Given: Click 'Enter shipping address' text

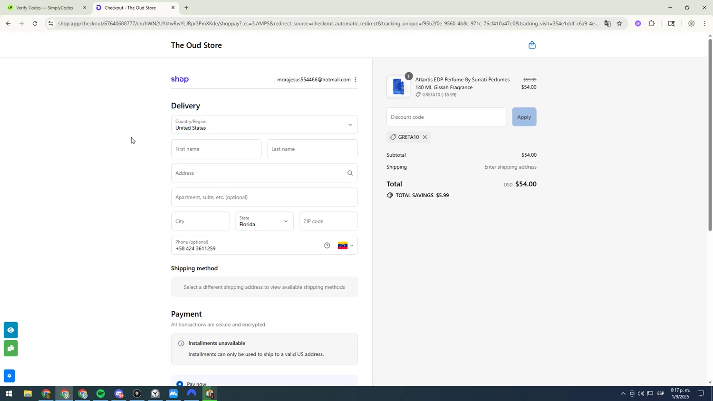Looking at the screenshot, I should click(x=510, y=167).
